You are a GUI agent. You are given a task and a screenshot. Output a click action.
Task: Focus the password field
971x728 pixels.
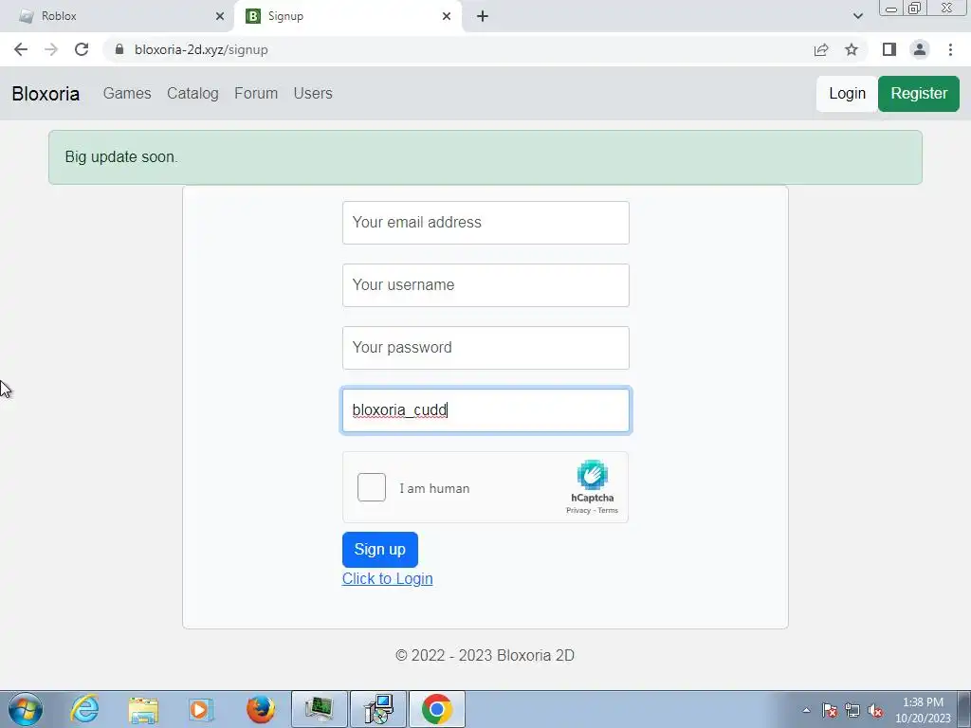(x=485, y=347)
